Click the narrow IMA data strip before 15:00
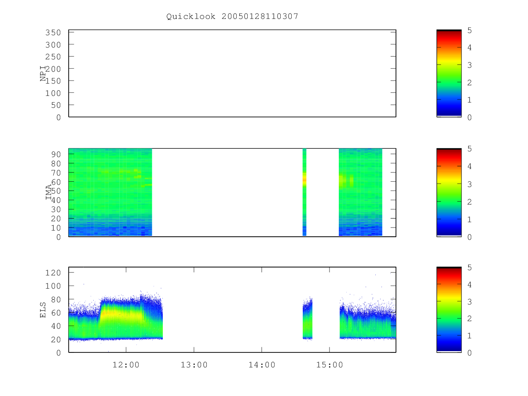This screenshot has height=396, width=528. (304, 192)
